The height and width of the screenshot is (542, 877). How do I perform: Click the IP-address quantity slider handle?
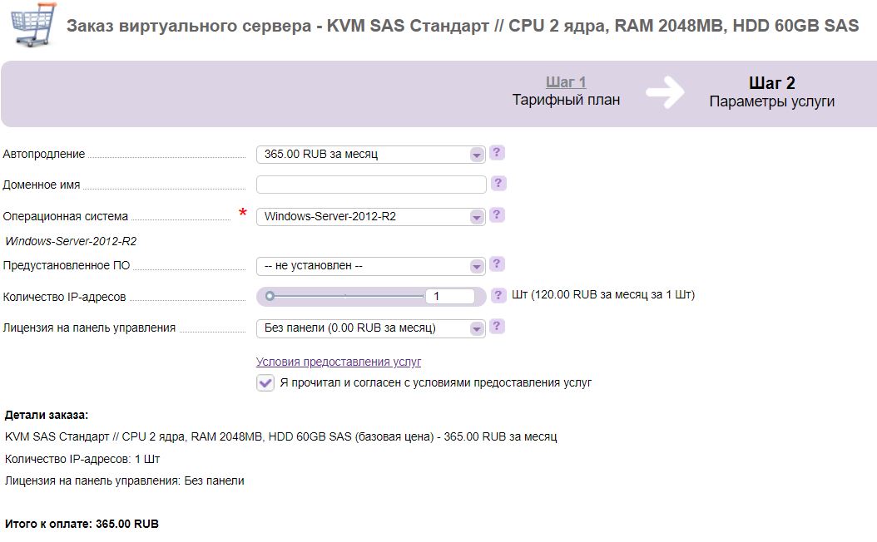[270, 296]
